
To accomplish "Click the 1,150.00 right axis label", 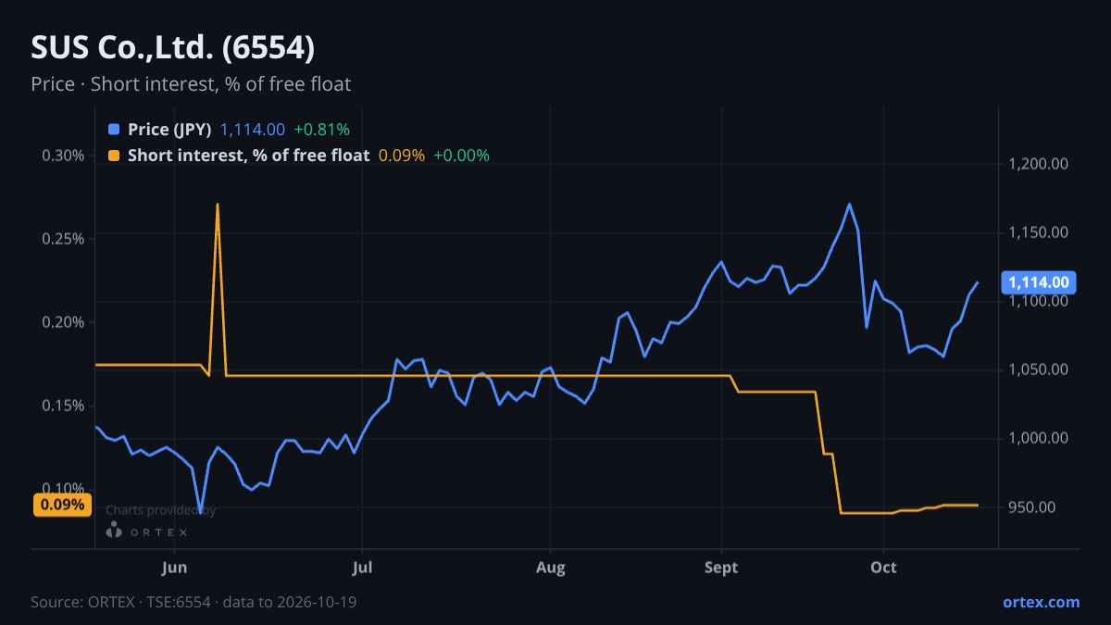I will point(1038,232).
